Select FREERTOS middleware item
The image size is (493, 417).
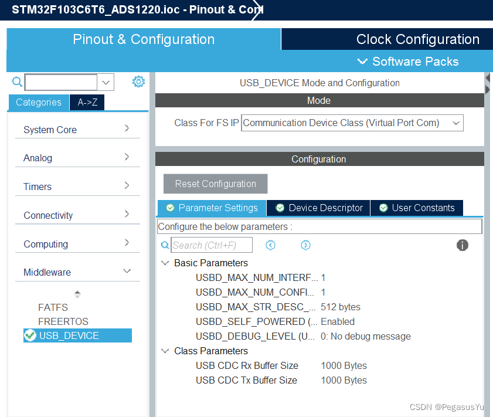pyautogui.click(x=63, y=321)
